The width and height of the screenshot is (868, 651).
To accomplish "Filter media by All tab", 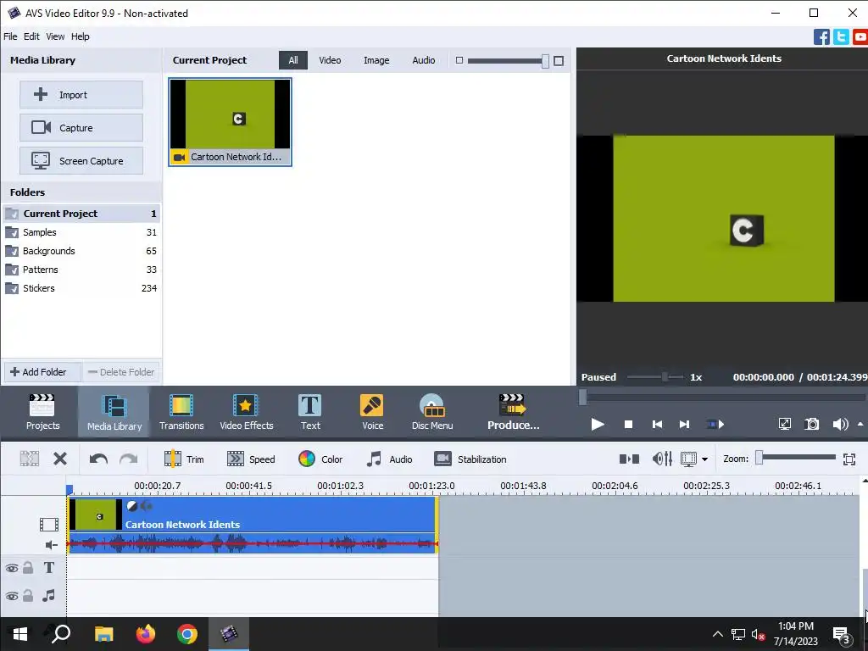I will click(x=293, y=60).
